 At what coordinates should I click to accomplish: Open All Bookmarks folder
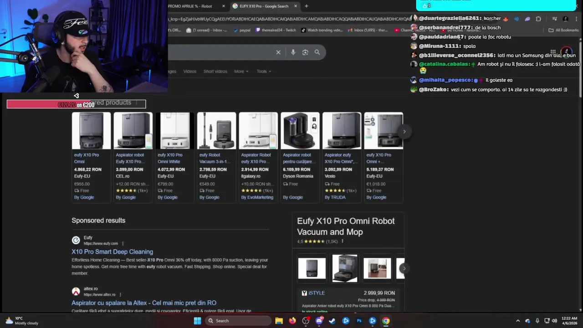click(563, 30)
